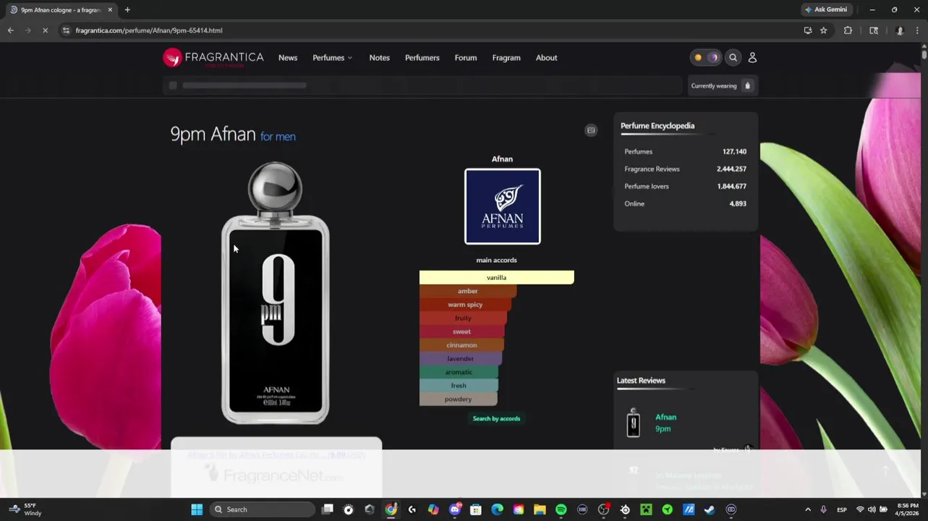Open a new browser tab
The height and width of the screenshot is (521, 928).
point(127,9)
